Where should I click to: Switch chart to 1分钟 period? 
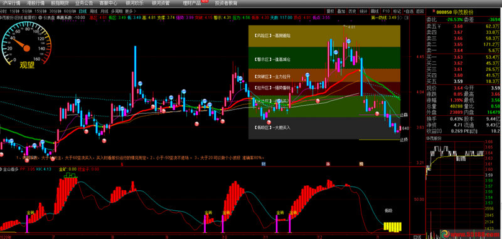click(14, 11)
